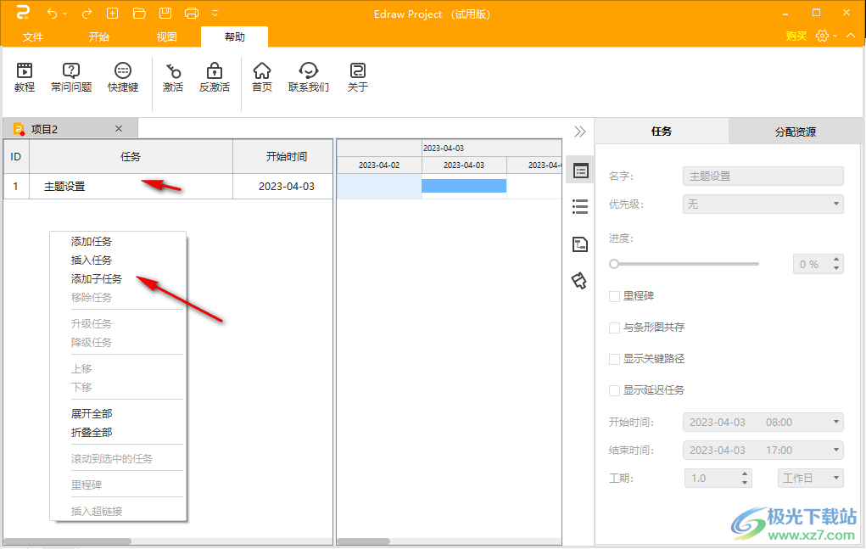Image resolution: width=866 pixels, height=549 pixels.
Task: Create a new file with plus icon
Action: point(112,14)
